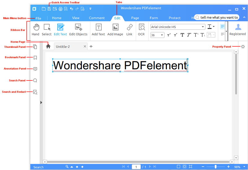Click the 'tell me what you want to' search box
The image size is (248, 170).
tap(217, 17)
